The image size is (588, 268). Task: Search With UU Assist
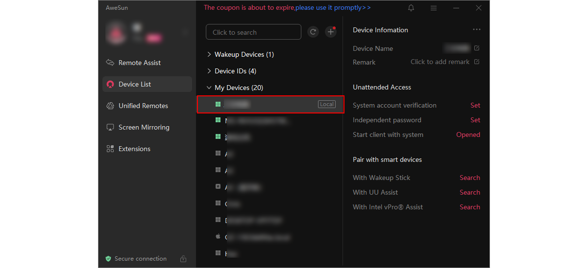(470, 192)
